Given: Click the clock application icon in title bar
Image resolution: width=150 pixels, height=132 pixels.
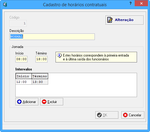Looking at the screenshot, I should (5, 4).
